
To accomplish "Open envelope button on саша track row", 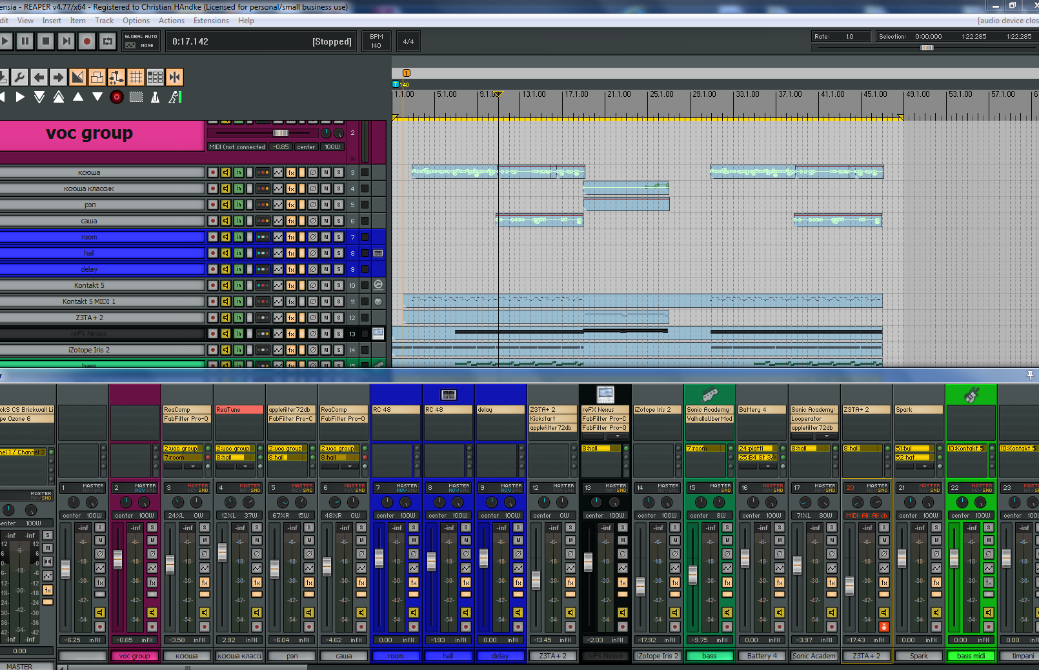I will pos(278,221).
